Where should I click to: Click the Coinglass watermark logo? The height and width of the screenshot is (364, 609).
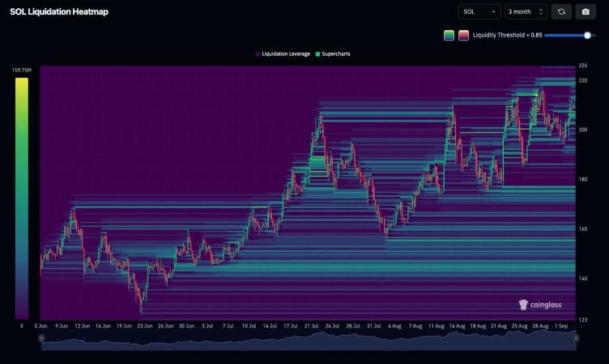click(x=540, y=305)
